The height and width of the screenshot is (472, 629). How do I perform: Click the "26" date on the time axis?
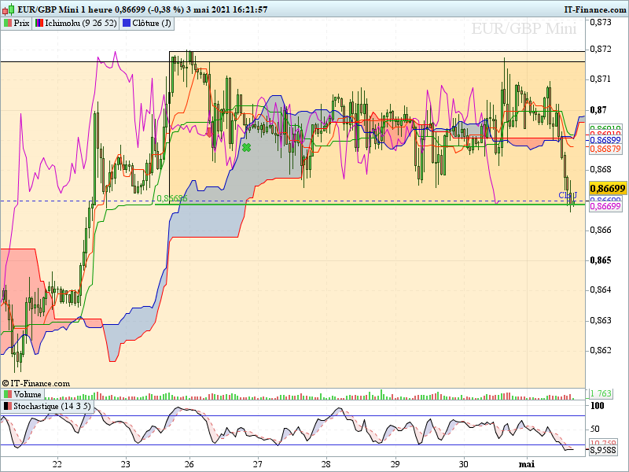[190, 464]
